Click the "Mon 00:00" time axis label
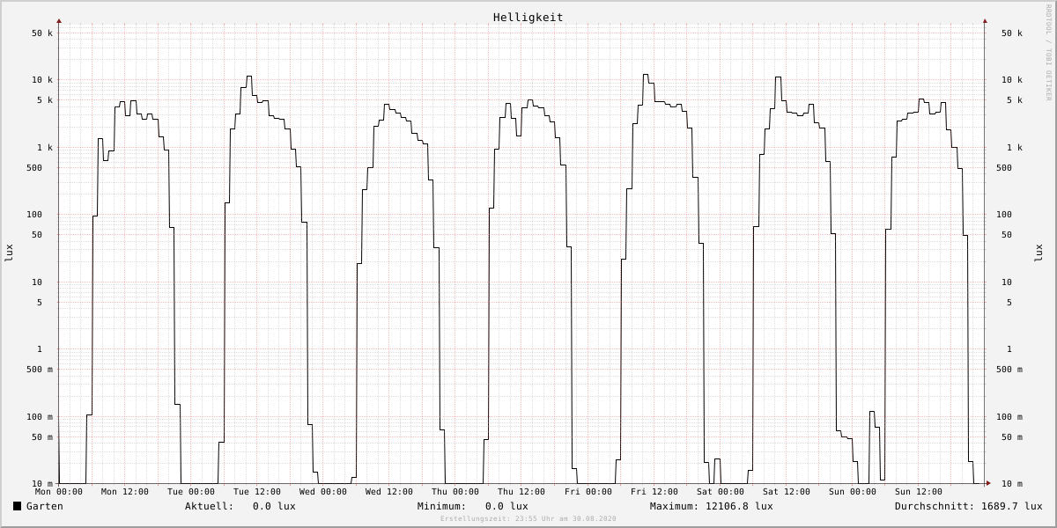Screen dimensions: 1057x528 click(59, 492)
